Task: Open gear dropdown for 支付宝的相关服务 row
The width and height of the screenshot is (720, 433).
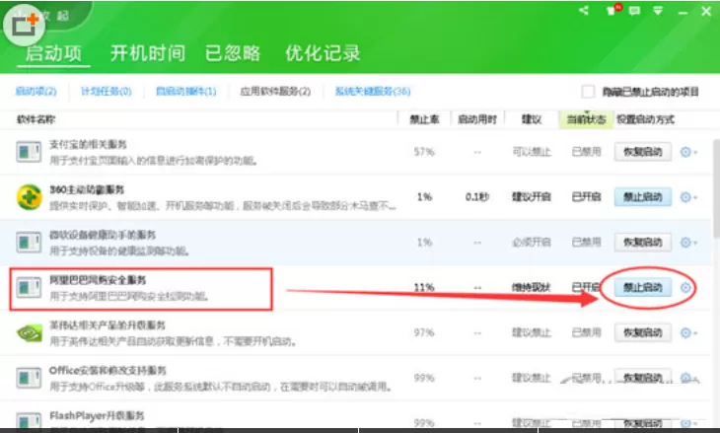Action: tap(688, 152)
